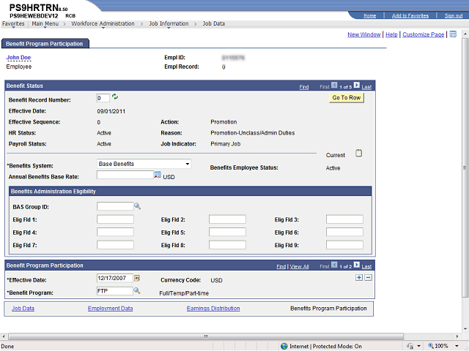Image resolution: width=469 pixels, height=351 pixels.
Task: Click the vertical scrollbar thumb
Action: tap(465, 167)
